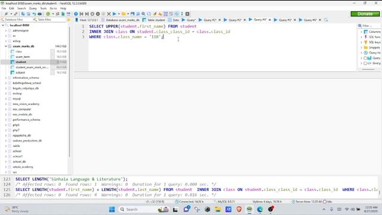Open the refresh dropdown arrow
The height and width of the screenshot is (215, 382).
pyautogui.click(x=53, y=14)
